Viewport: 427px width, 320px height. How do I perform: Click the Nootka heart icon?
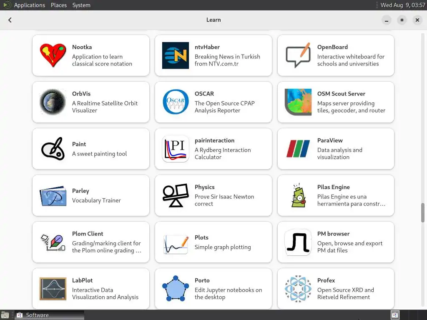53,55
